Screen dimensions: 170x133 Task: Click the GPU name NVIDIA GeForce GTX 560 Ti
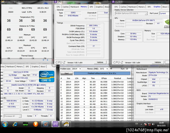click(144, 20)
